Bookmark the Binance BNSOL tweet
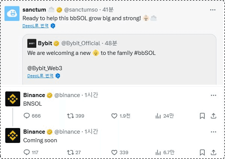Screen dimensions: 225x159 click(202, 116)
